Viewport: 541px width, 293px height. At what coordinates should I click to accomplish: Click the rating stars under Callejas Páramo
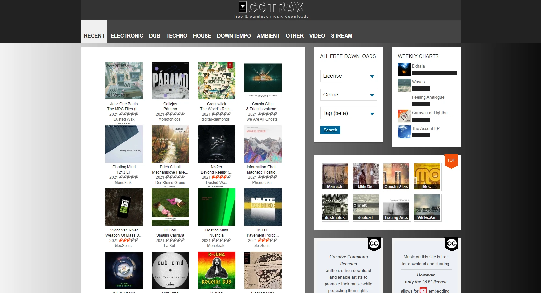[175, 114]
